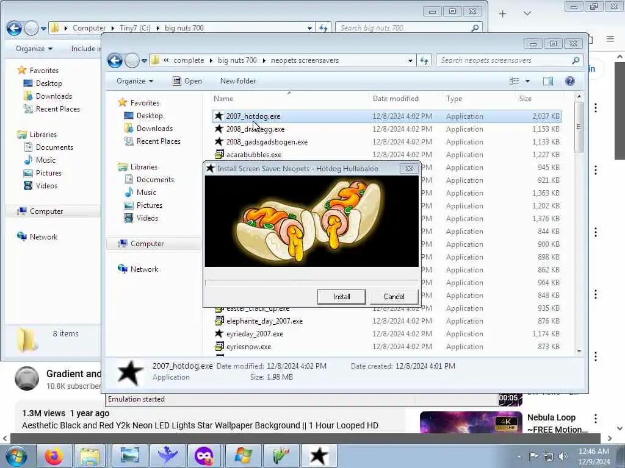Open Nebula Loop video thumbnail
This screenshot has width=625, height=468.
click(x=471, y=423)
